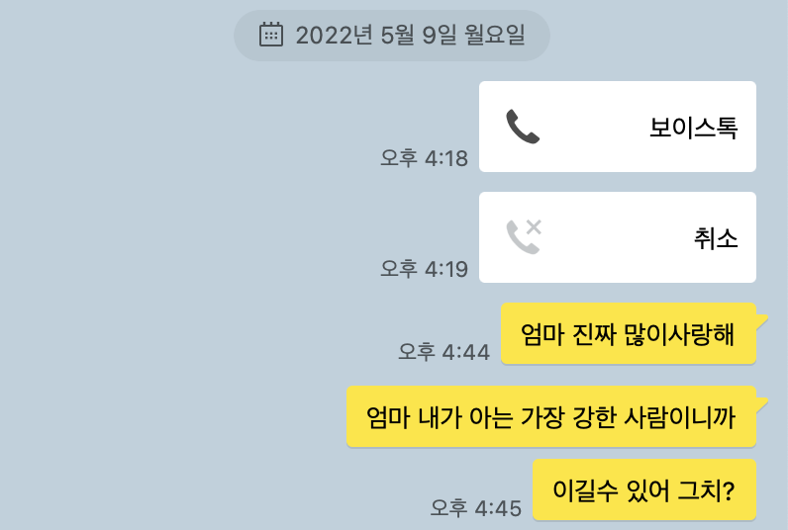Tap the gray cancelled call icon

coord(524,237)
